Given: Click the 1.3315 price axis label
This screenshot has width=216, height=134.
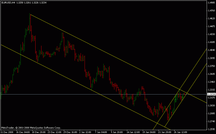Looking at the screenshot, I should 212,90.
